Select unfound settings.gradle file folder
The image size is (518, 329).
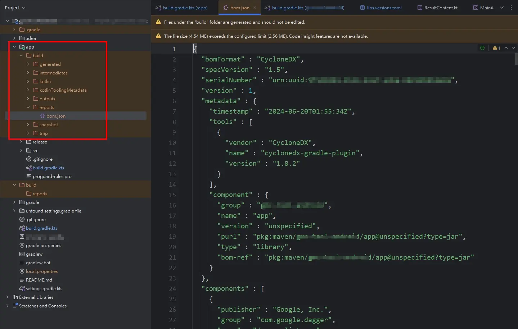click(53, 211)
